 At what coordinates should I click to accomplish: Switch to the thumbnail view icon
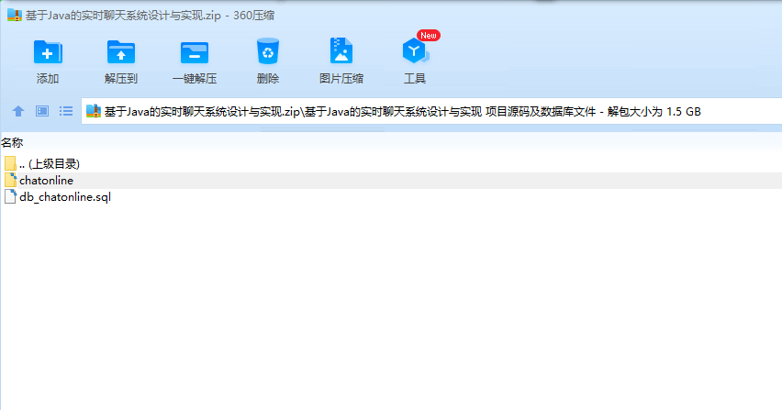(42, 111)
